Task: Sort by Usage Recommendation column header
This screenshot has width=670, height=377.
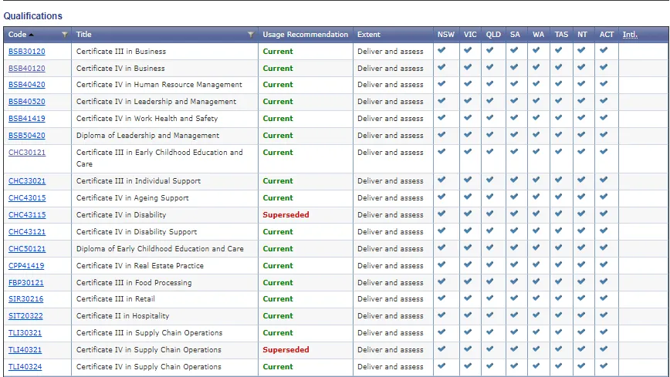Action: (305, 35)
